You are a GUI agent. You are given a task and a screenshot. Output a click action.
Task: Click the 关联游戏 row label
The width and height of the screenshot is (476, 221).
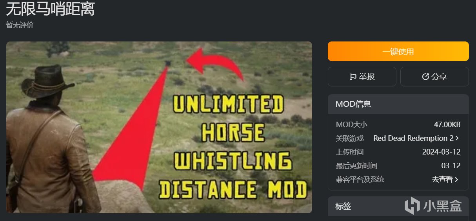[350, 138]
